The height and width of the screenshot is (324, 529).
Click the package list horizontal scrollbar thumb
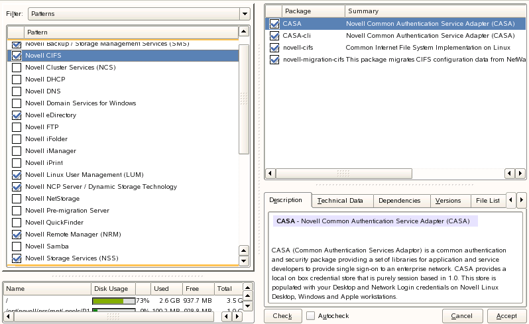(x=344, y=174)
